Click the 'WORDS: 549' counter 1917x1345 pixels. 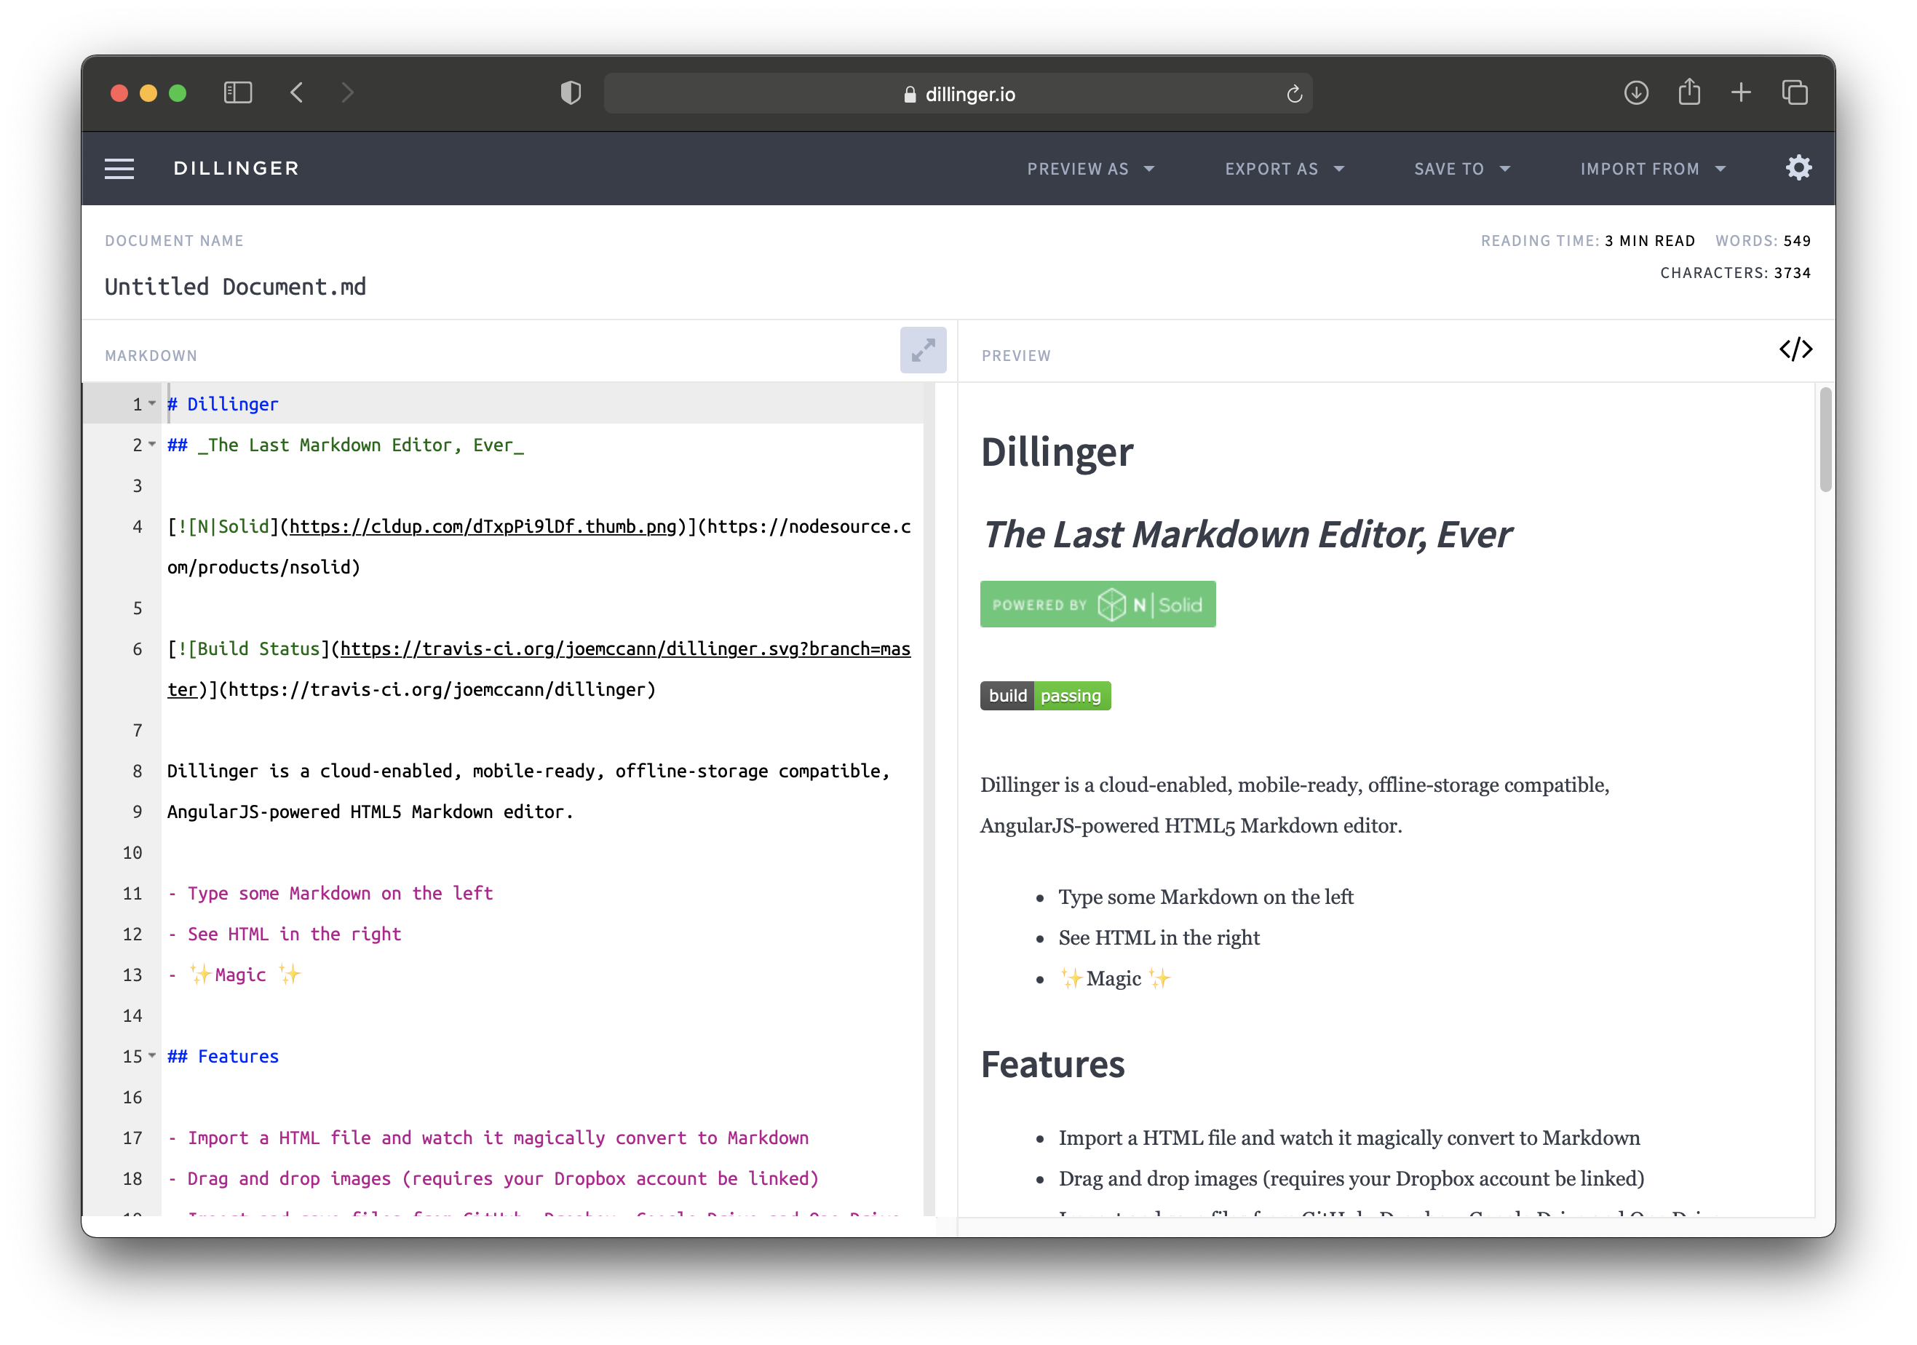[1763, 240]
